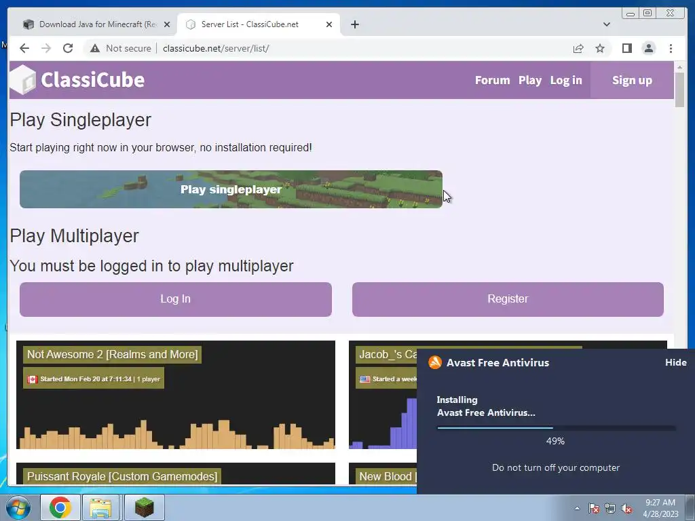Click the large Log In button
The image size is (695, 521).
[x=176, y=299]
